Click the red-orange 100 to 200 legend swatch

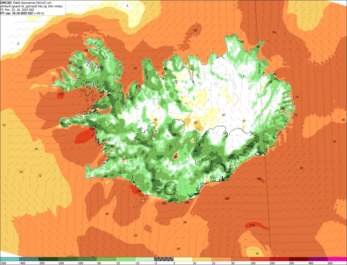click(x=260, y=259)
